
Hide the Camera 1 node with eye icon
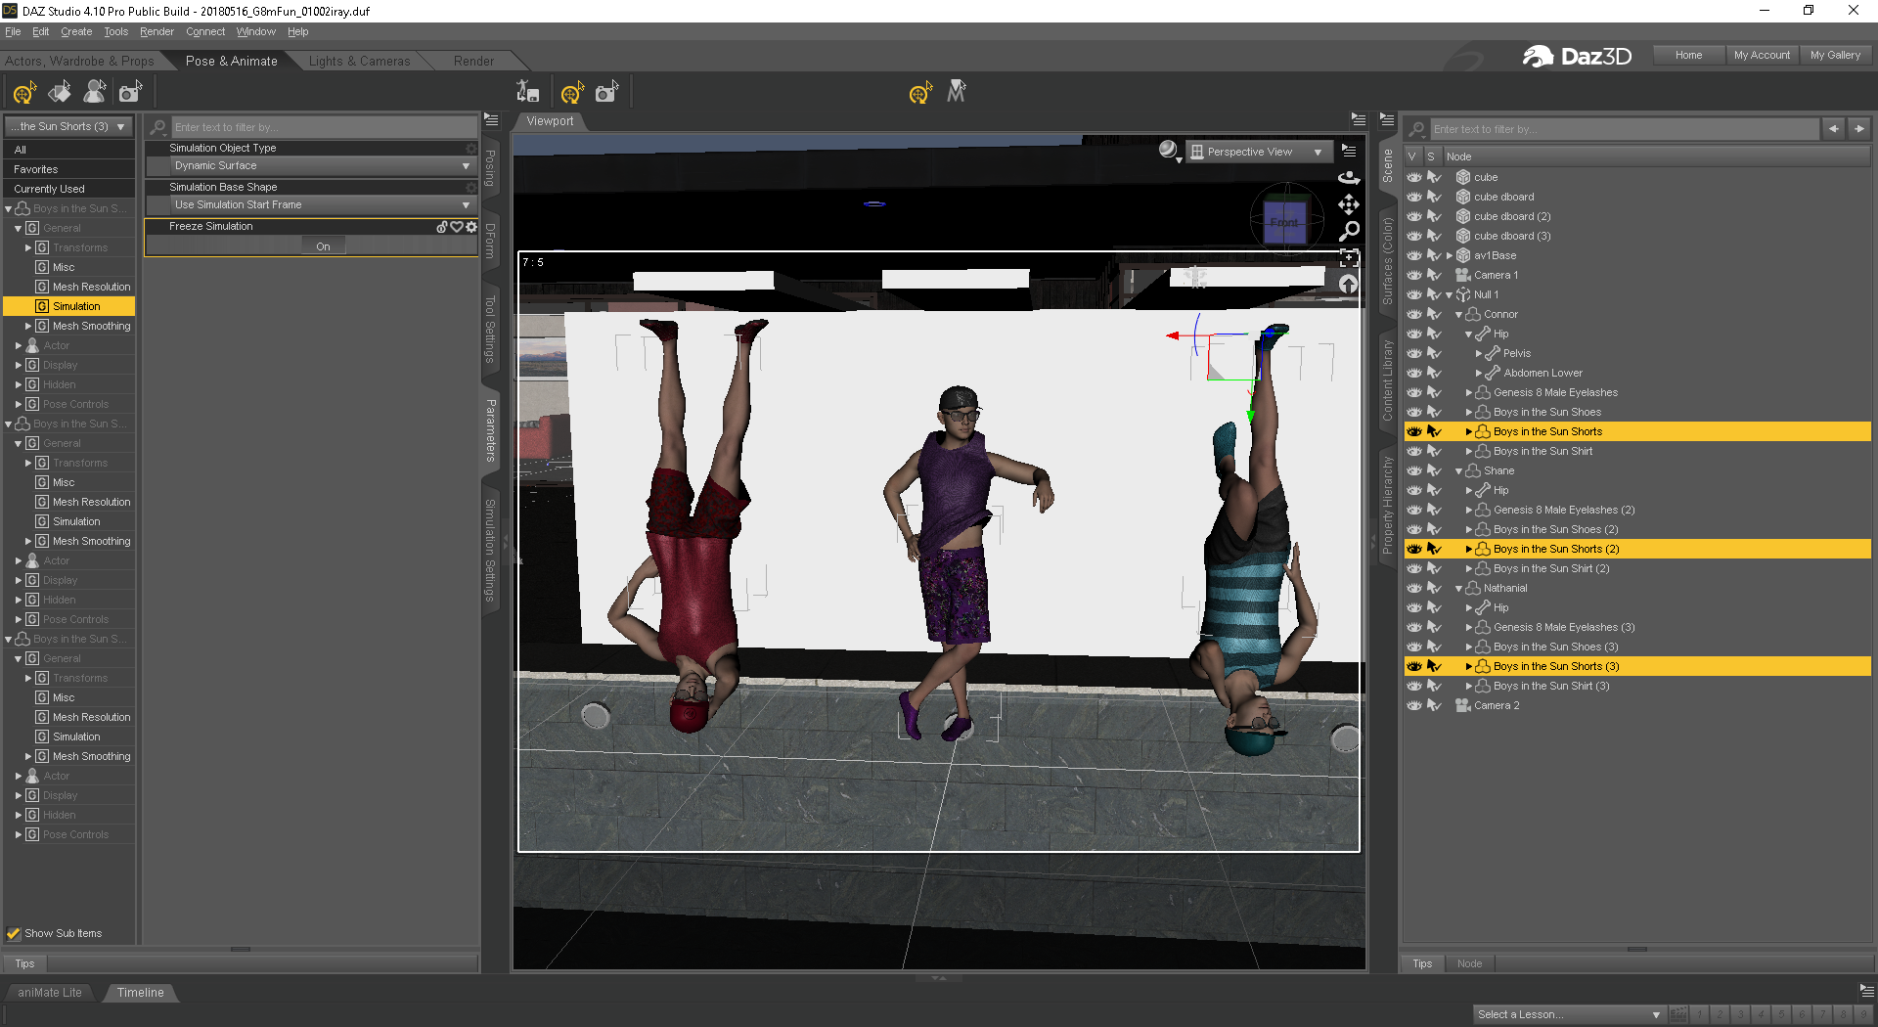click(1414, 275)
